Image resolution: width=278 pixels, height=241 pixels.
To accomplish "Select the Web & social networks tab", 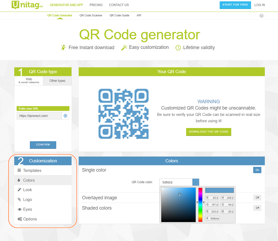I will (x=29, y=81).
